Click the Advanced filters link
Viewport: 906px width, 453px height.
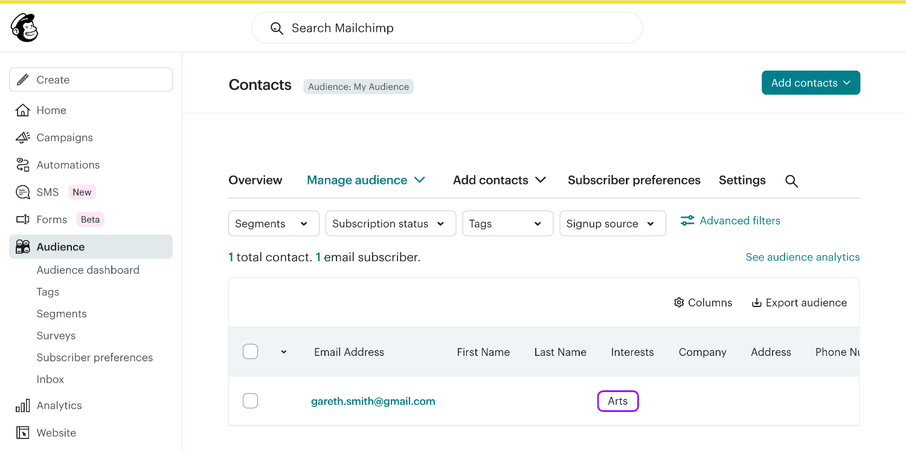pyautogui.click(x=740, y=221)
